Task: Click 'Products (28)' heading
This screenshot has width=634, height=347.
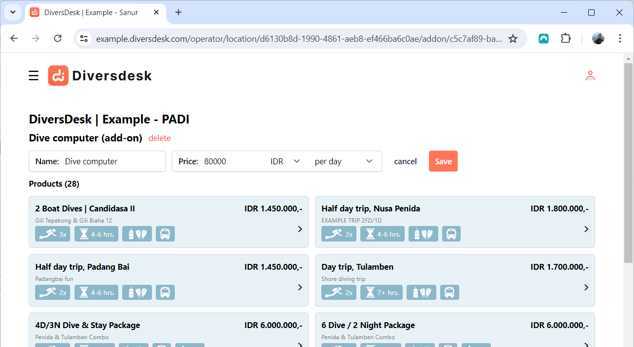Action: coord(54,184)
